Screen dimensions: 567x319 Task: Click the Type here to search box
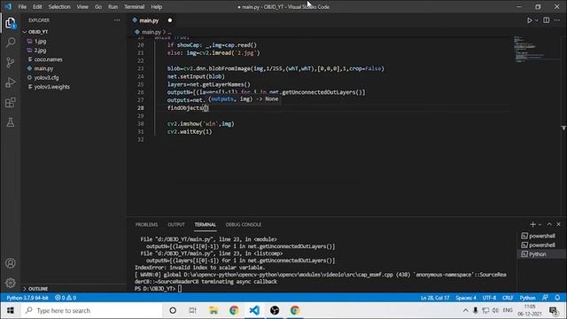tap(92, 310)
